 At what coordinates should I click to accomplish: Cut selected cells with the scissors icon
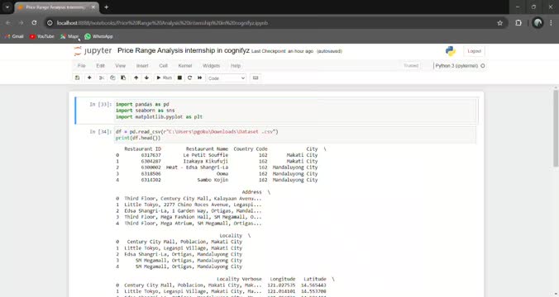pyautogui.click(x=102, y=78)
